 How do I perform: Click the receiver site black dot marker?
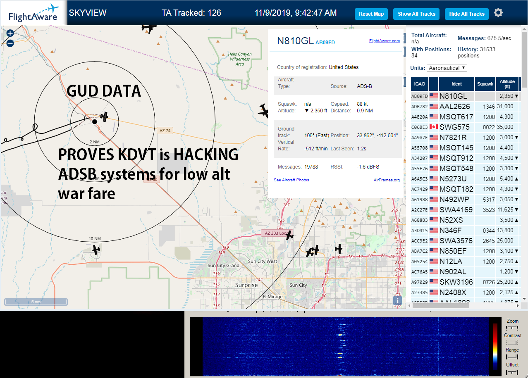click(x=95, y=122)
